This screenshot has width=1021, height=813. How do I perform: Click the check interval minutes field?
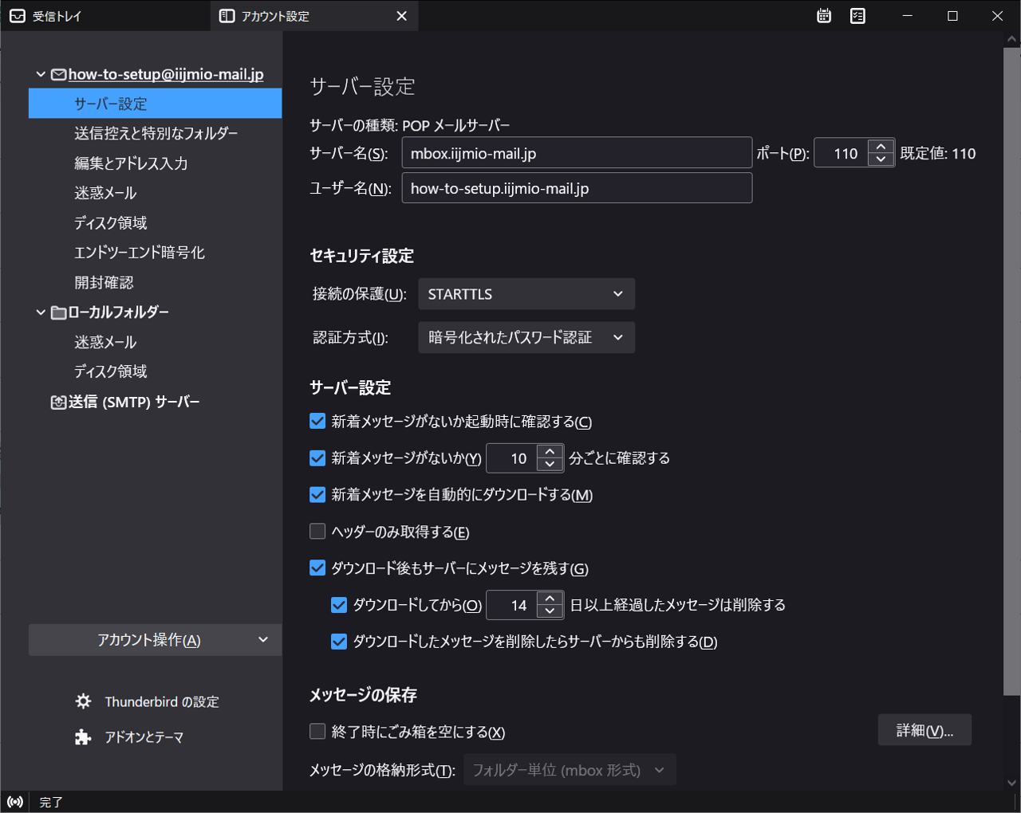coord(512,458)
